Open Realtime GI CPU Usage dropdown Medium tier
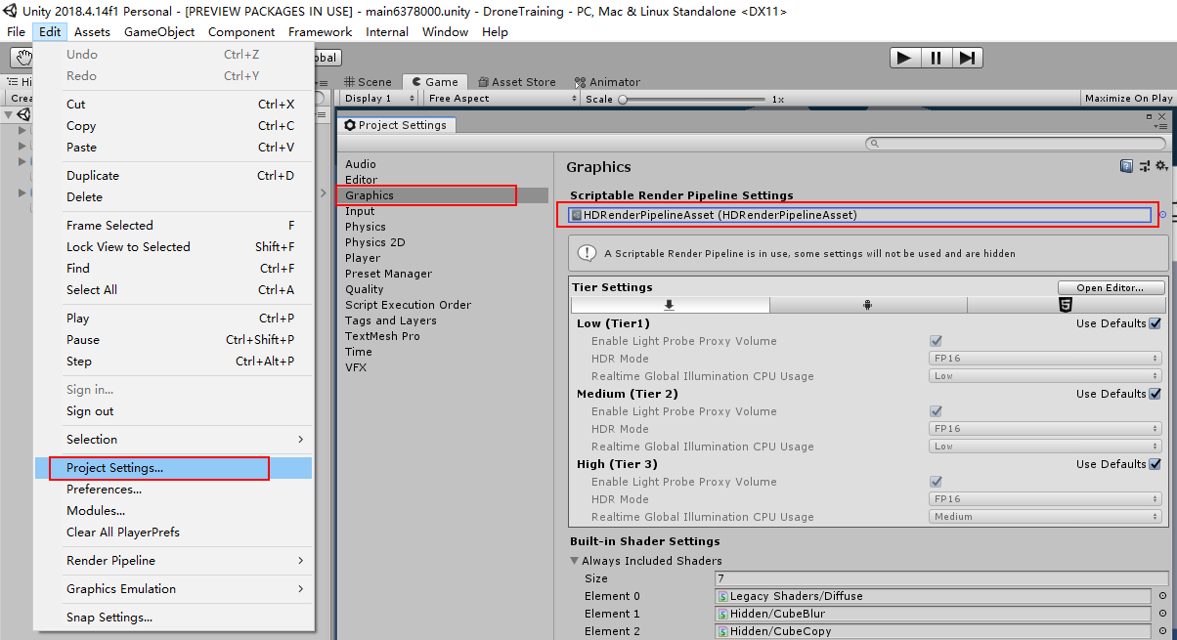Screen dimensions: 1177x640 pyautogui.click(x=1045, y=447)
